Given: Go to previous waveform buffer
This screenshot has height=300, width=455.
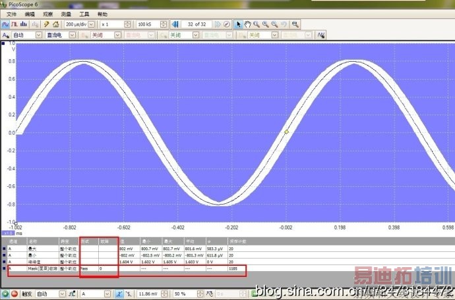Looking at the screenshot, I should 175,24.
